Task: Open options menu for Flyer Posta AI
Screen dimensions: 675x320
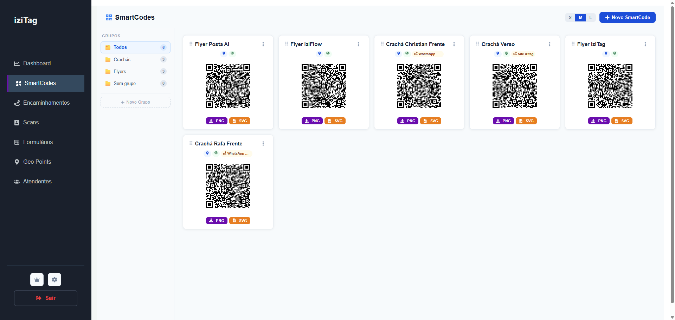Action: 263,44
